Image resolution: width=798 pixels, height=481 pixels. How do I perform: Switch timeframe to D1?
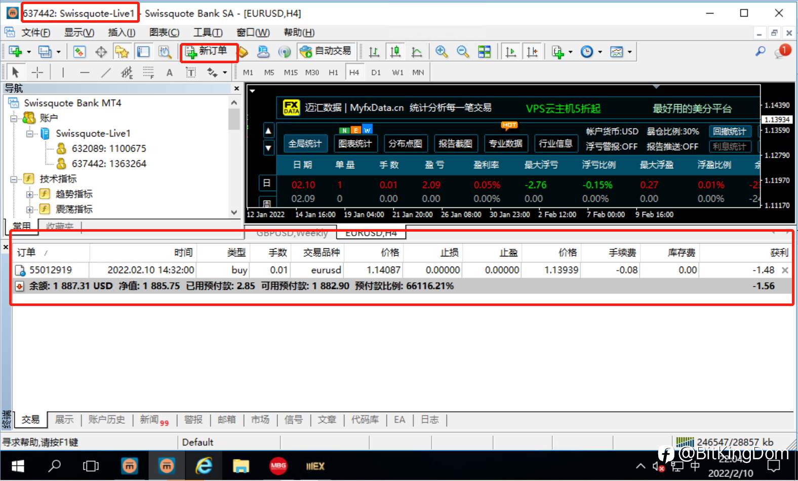pyautogui.click(x=376, y=72)
